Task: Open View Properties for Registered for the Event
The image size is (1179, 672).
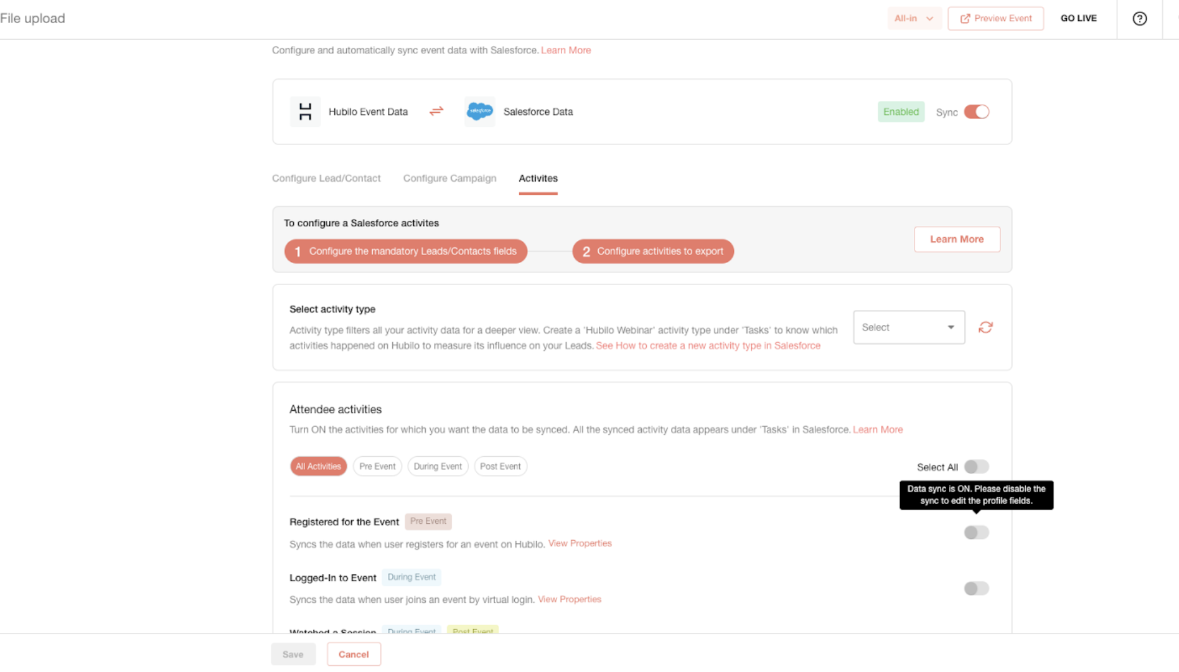Action: [x=580, y=543]
